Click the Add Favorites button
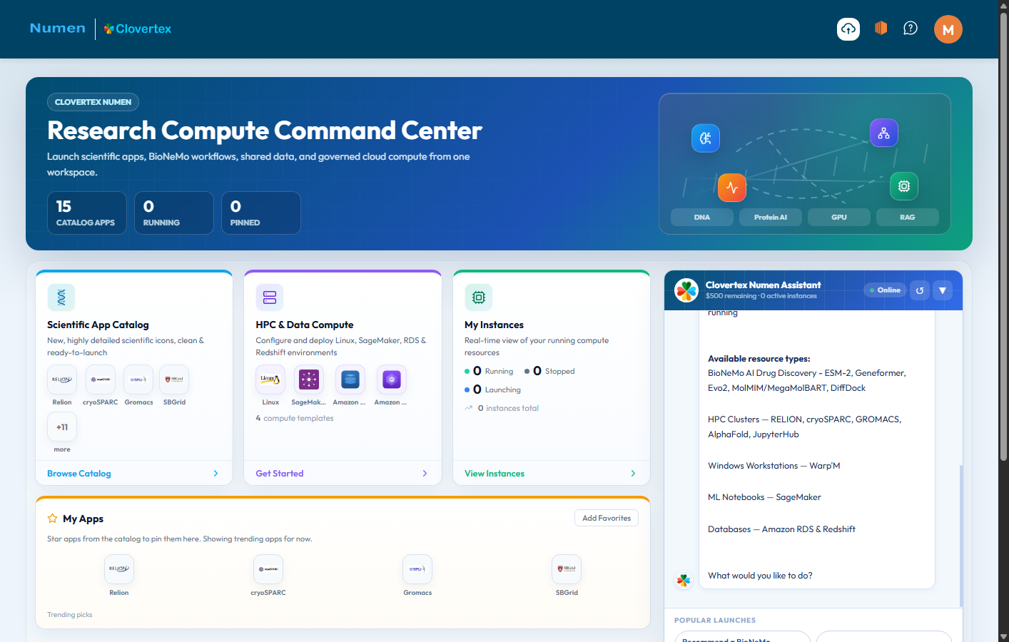 [x=607, y=519]
